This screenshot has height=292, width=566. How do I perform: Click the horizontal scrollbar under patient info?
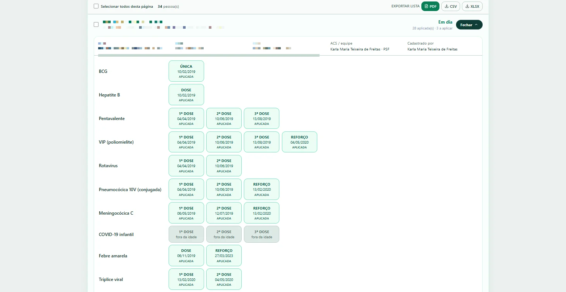tap(208, 56)
